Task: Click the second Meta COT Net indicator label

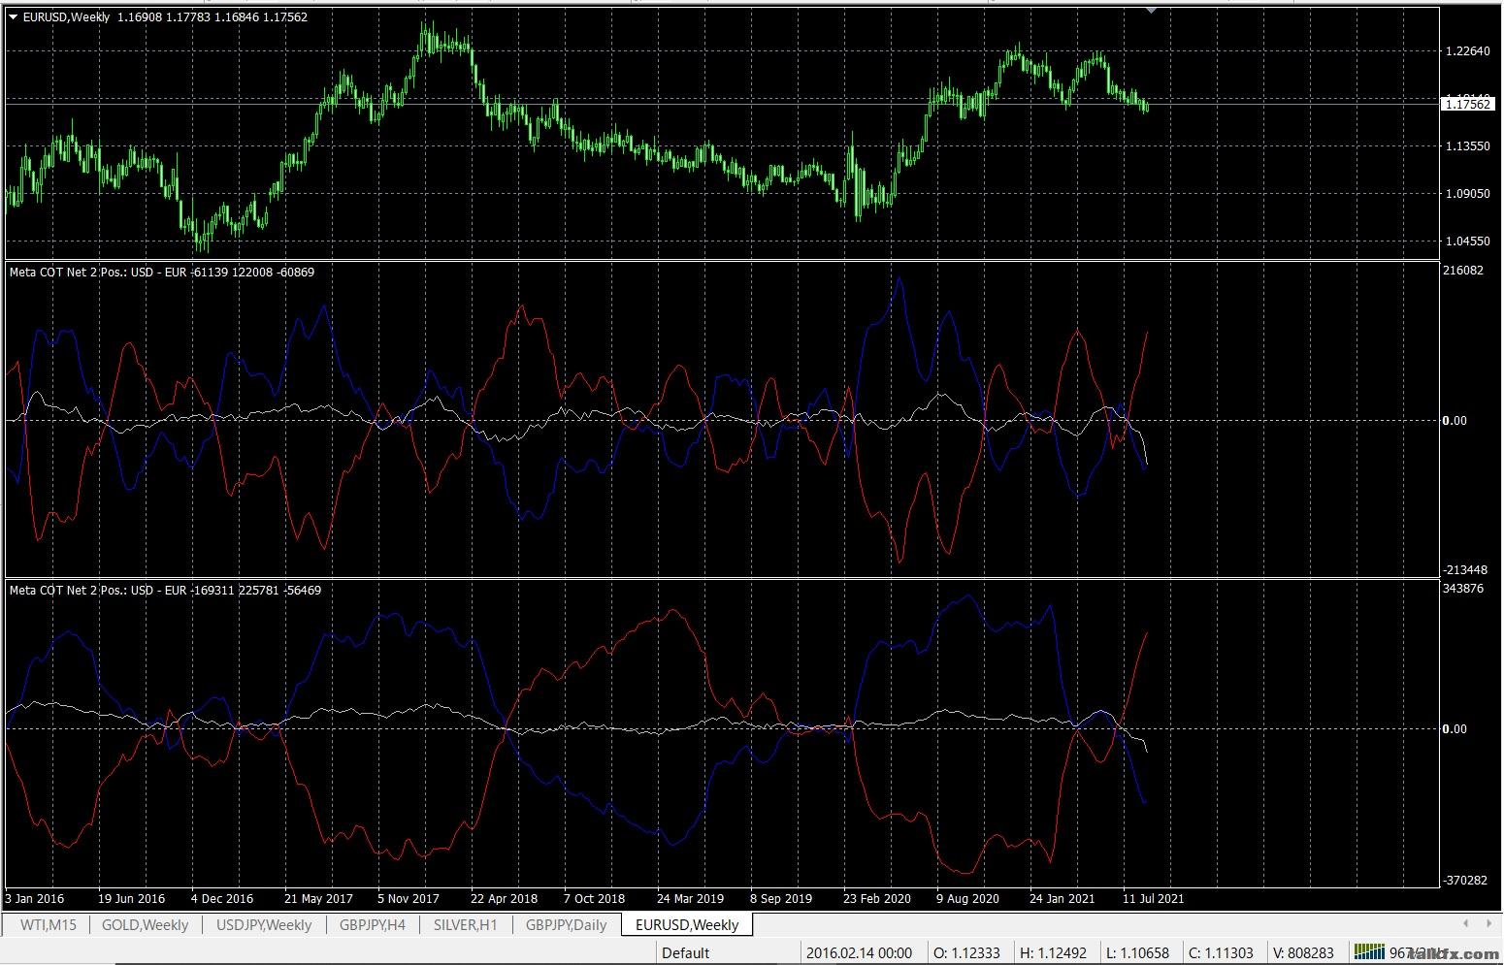Action: pos(166,591)
